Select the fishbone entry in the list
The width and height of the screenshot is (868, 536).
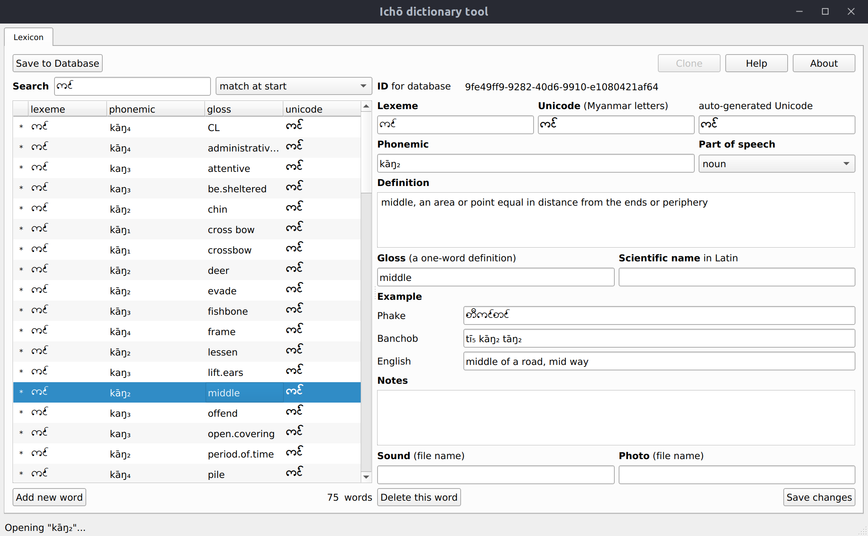point(227,311)
